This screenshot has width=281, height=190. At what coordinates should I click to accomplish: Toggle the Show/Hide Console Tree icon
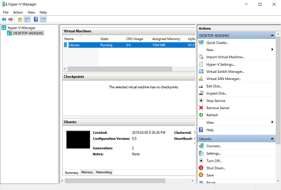[27, 20]
